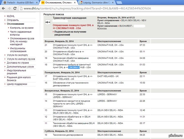Close the Ferlach - Austria U20 tab
Viewport: 184px width, 139px height.
[37, 2]
